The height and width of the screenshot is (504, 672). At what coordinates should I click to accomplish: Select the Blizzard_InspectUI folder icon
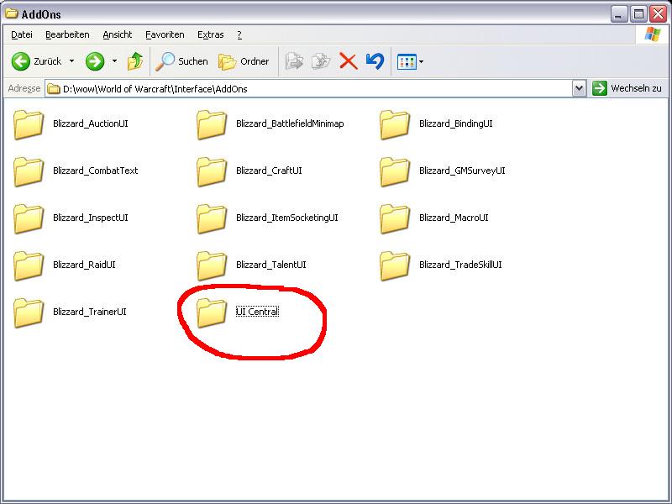click(29, 219)
